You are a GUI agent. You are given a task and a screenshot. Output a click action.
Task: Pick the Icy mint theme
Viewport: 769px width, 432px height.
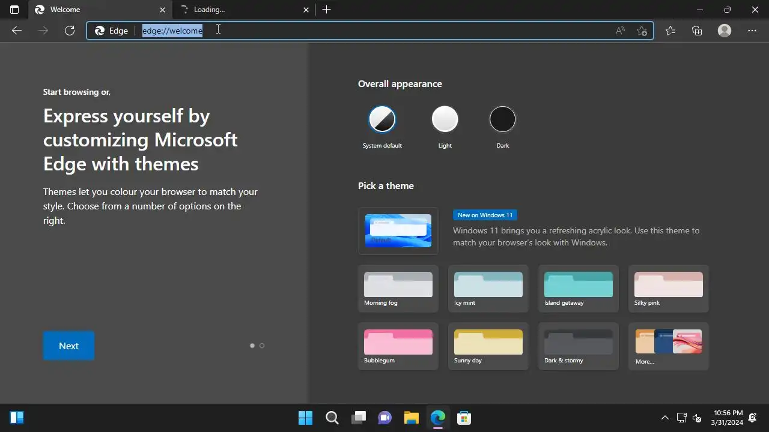(488, 289)
